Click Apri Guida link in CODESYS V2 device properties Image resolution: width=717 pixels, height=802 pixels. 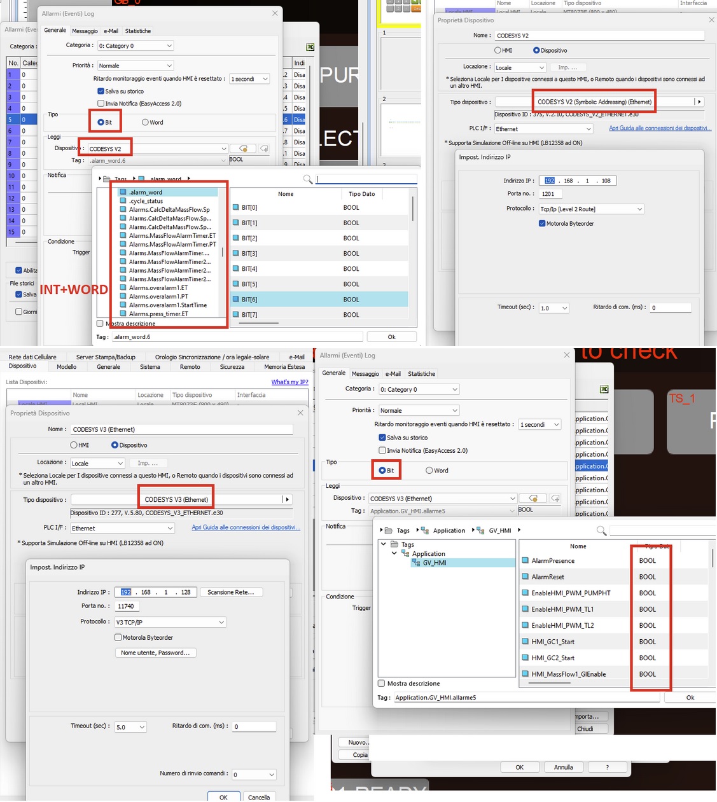pyautogui.click(x=660, y=128)
